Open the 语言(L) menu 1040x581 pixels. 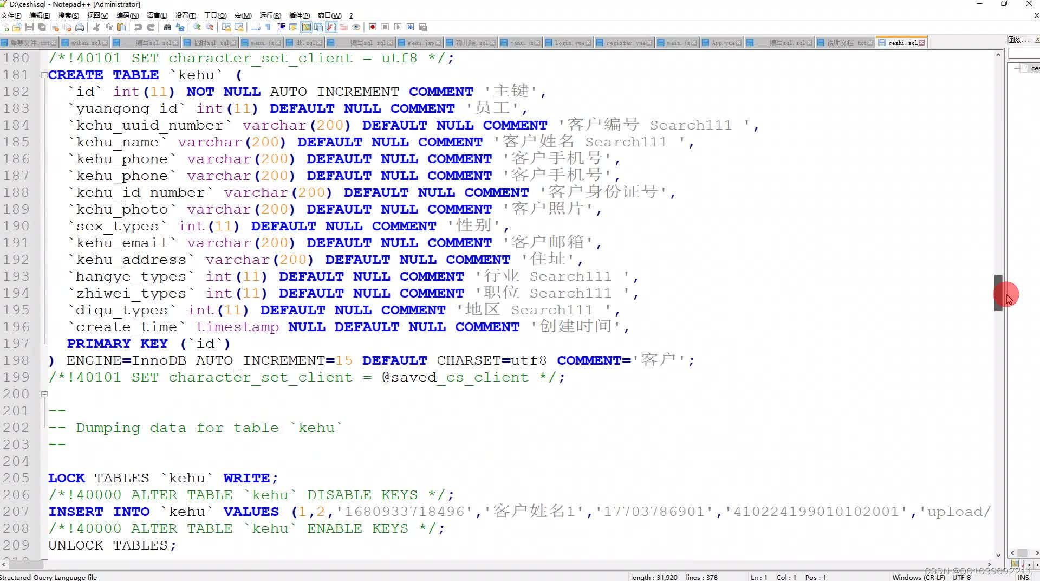157,16
